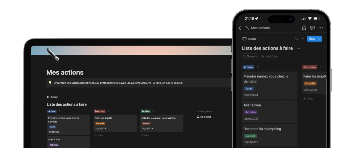
Task: Tap the Courses tag on the phone
Action: pyautogui.click(x=250, y=136)
